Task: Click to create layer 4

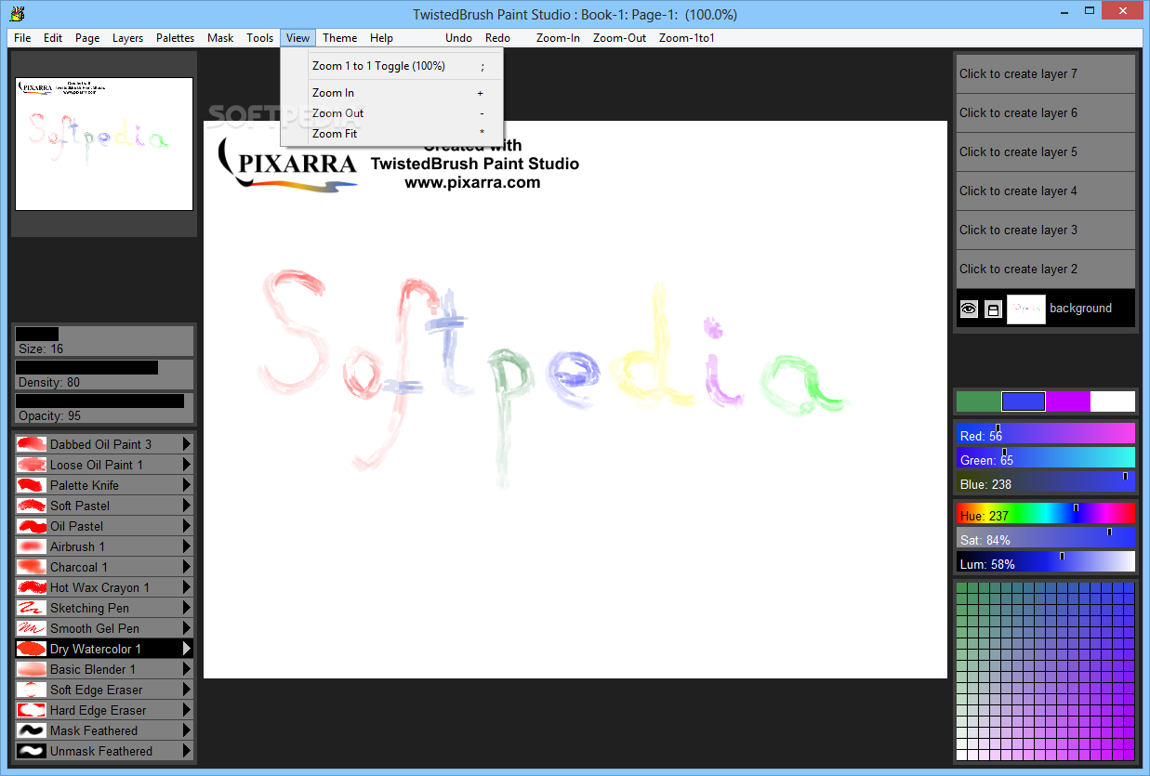Action: (1046, 191)
